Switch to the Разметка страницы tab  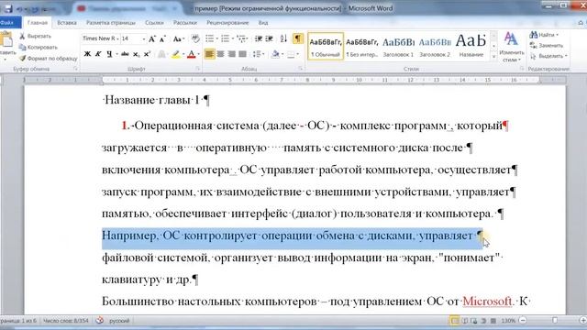[111, 23]
